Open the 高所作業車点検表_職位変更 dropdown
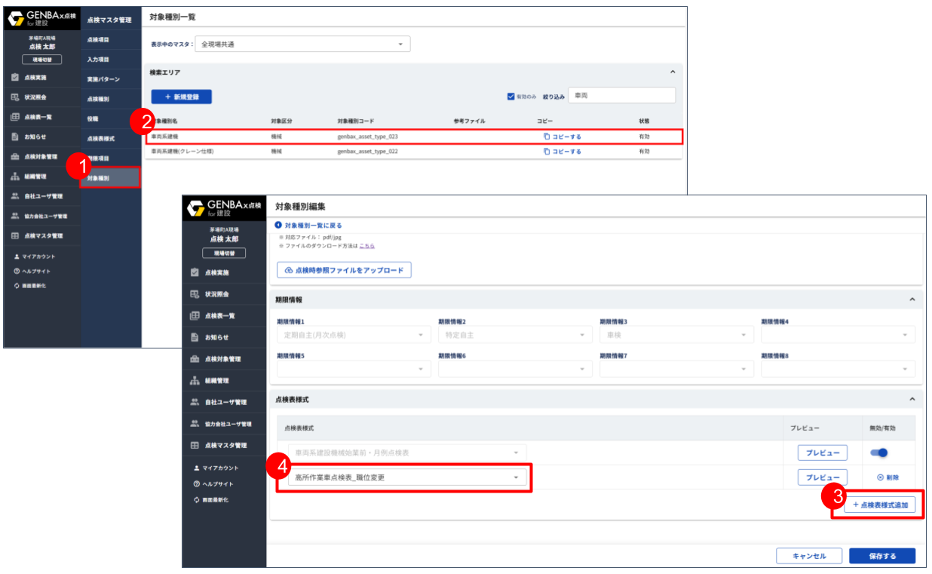The height and width of the screenshot is (574, 932). click(403, 477)
